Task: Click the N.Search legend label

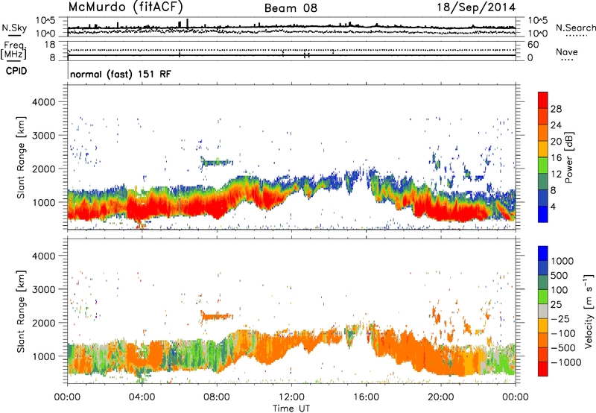Action: [x=575, y=28]
